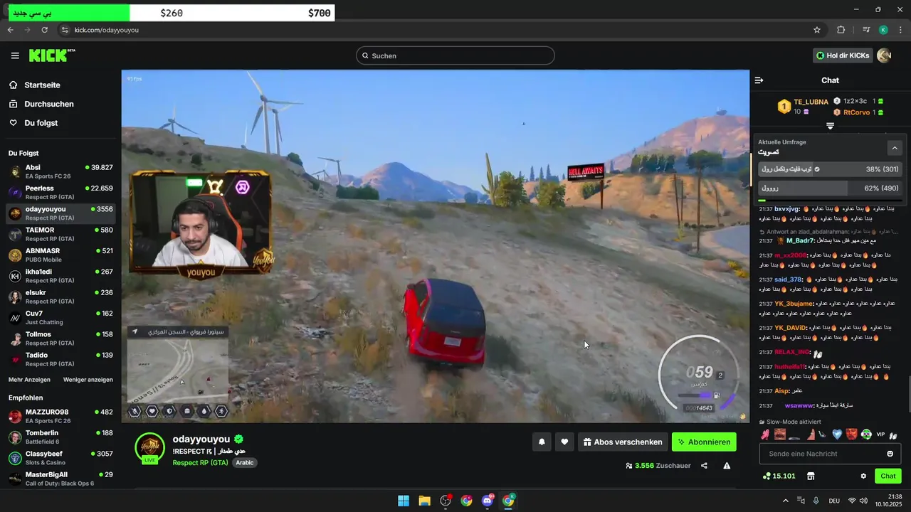Viewport: 911px width, 512px height.
Task: Open File Explorer in taskbar
Action: [x=424, y=501]
